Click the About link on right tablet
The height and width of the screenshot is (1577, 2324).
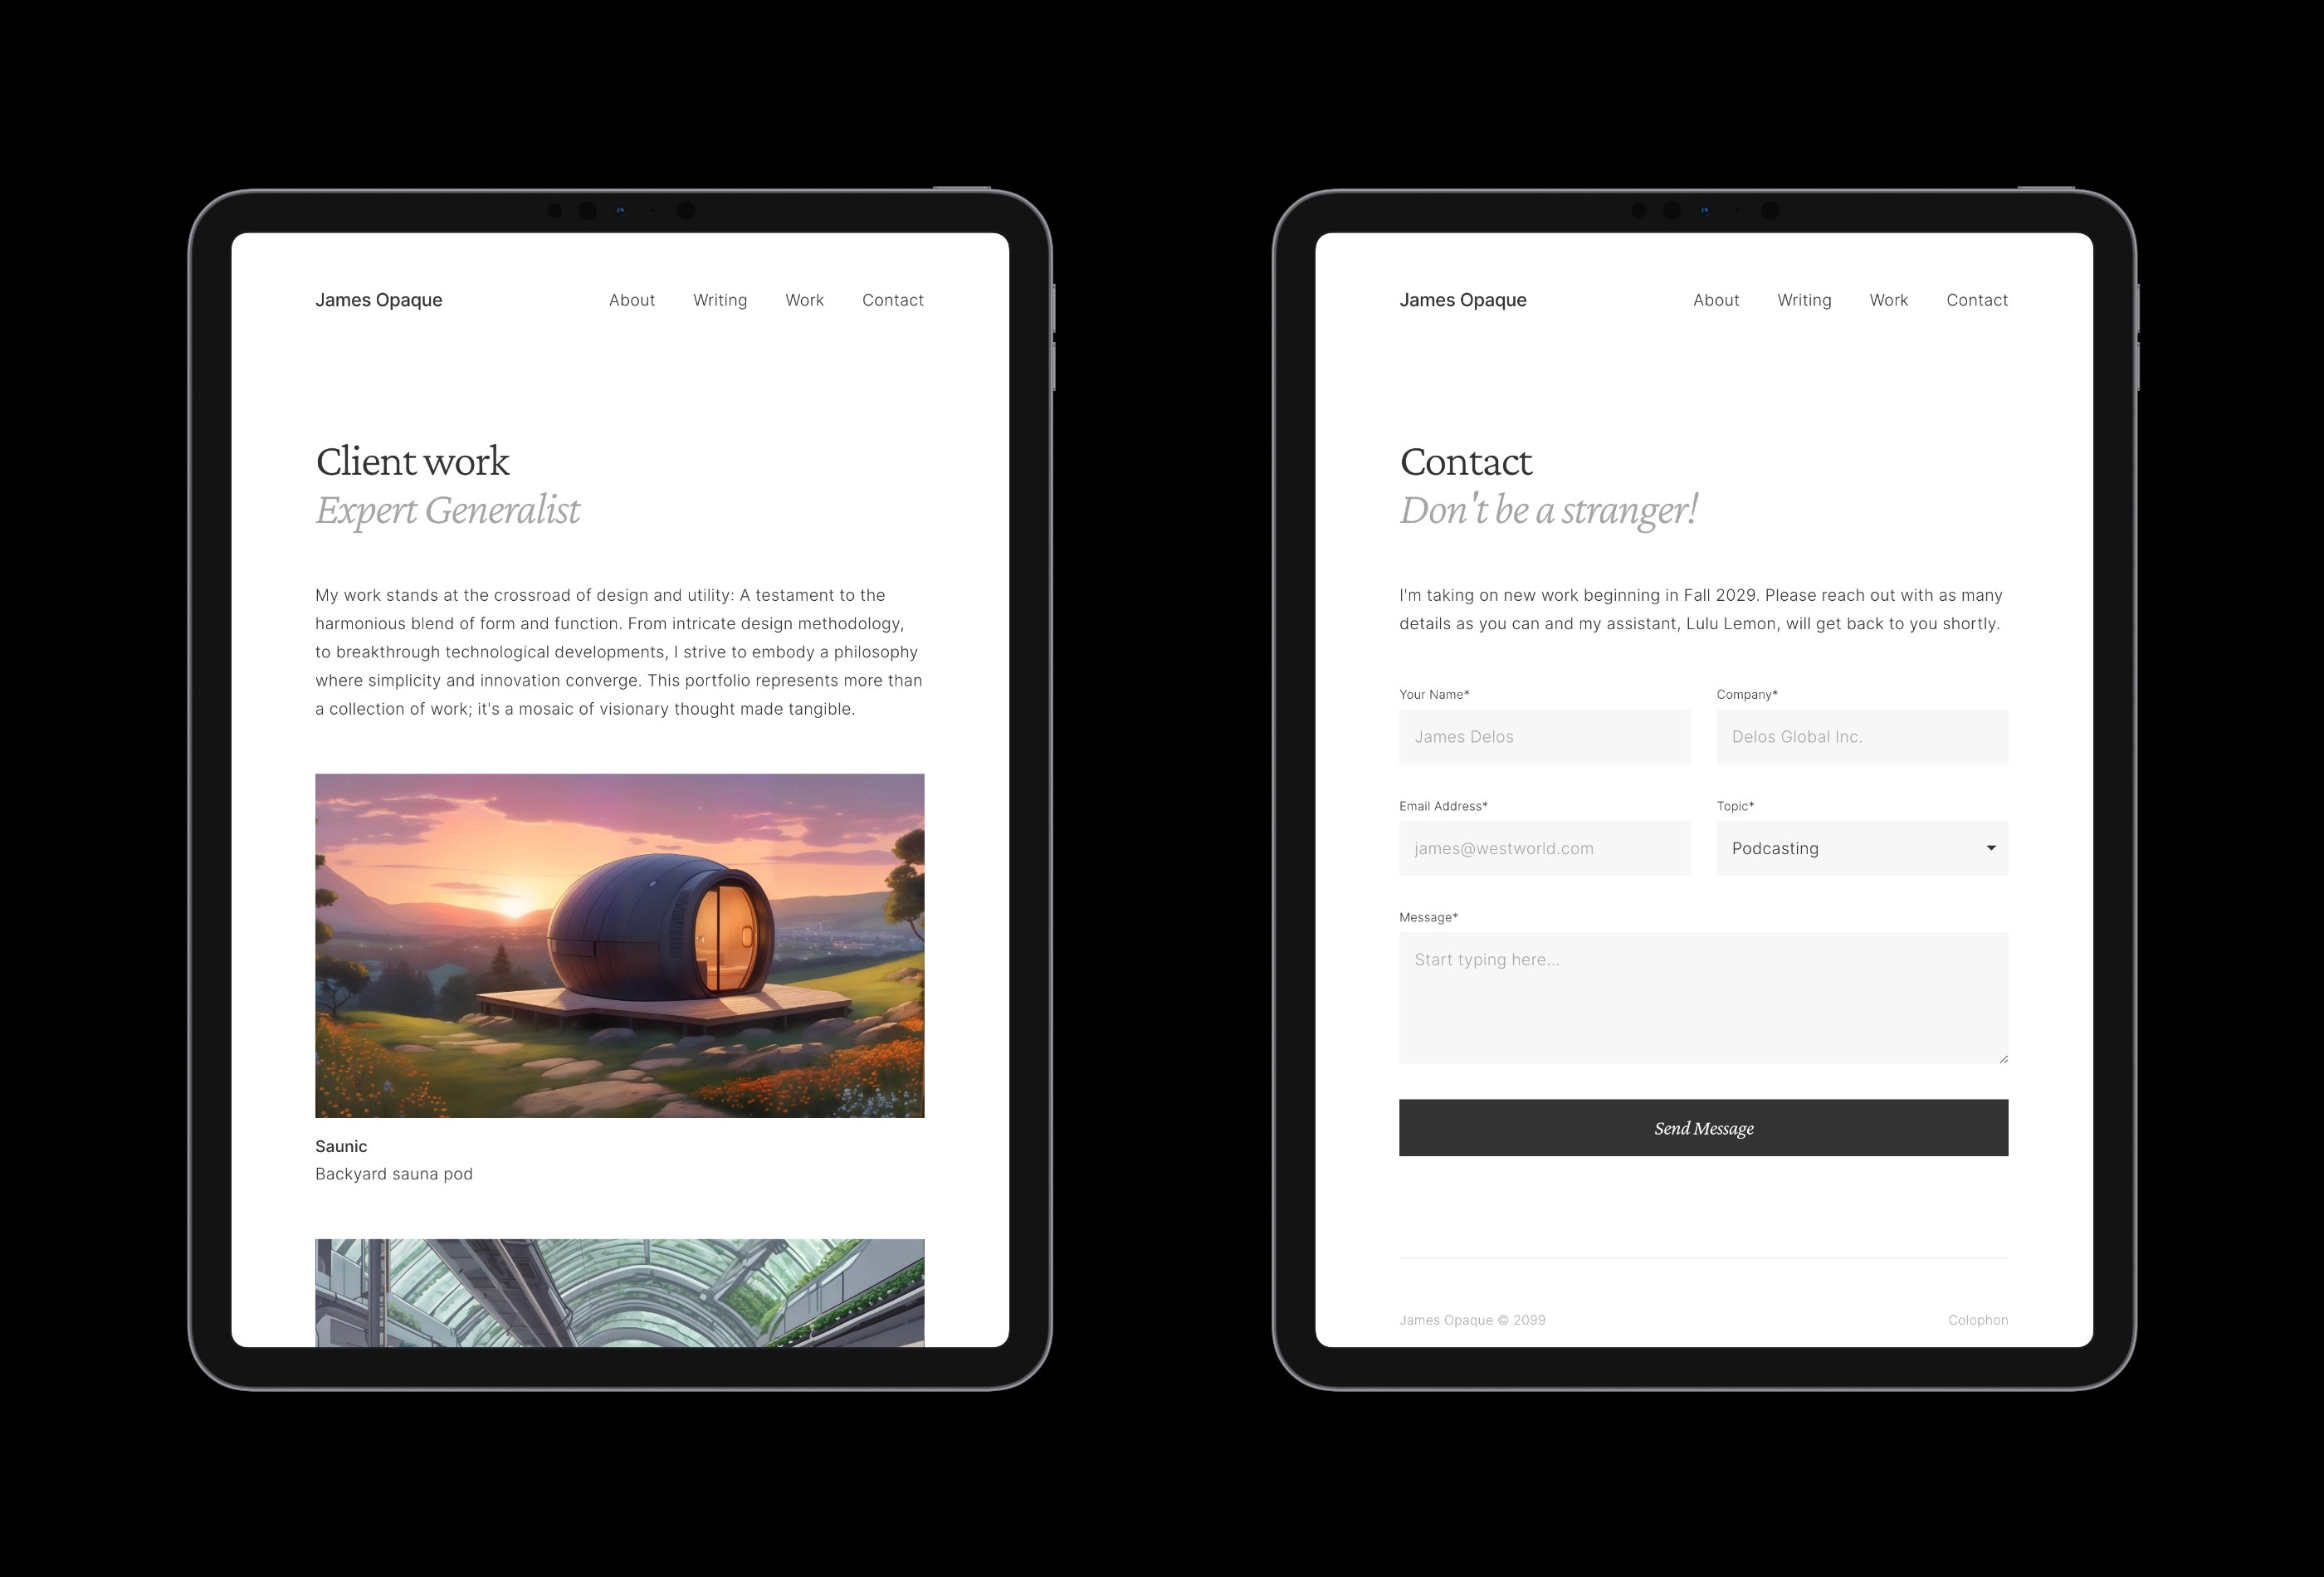click(1716, 299)
